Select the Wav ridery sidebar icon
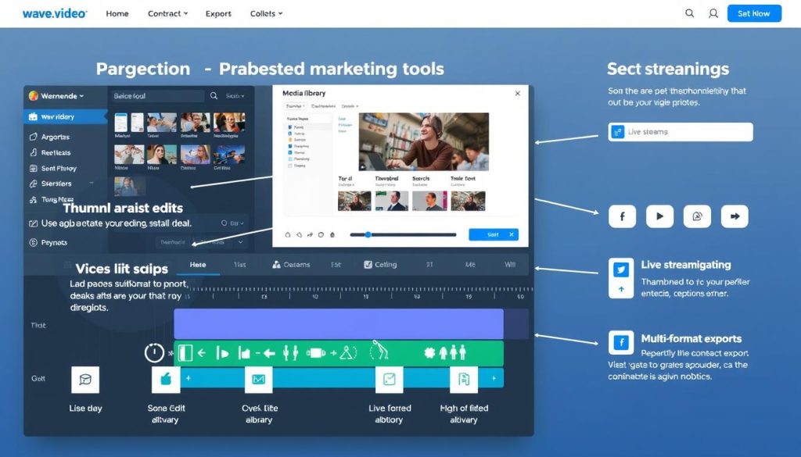 pos(34,116)
